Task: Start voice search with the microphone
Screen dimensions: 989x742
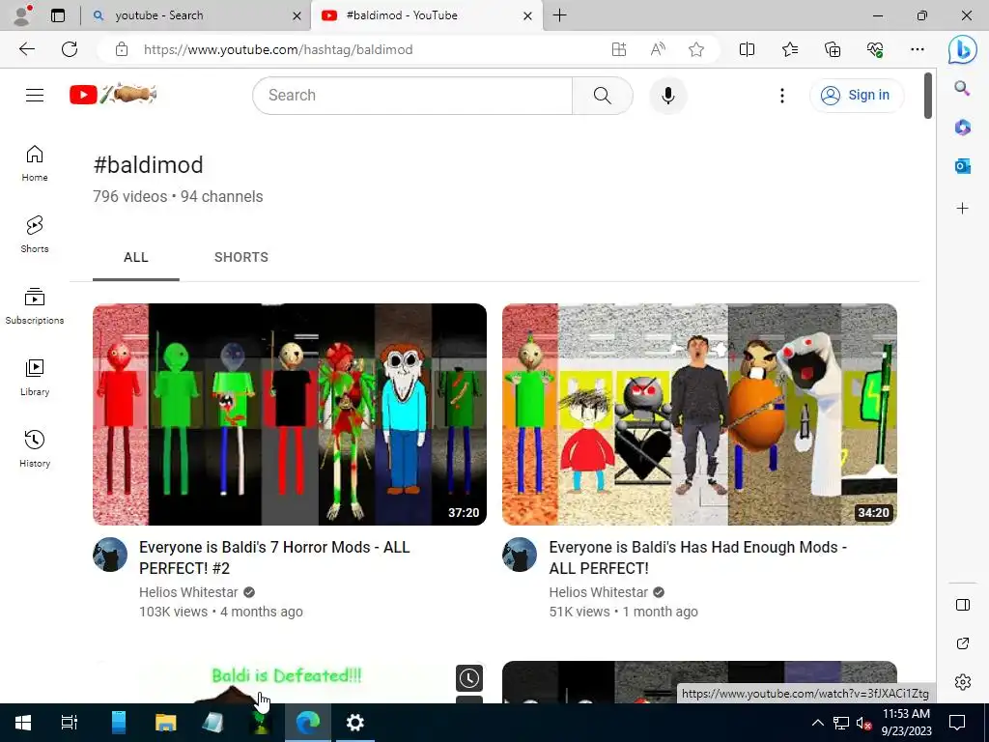Action: (x=668, y=96)
